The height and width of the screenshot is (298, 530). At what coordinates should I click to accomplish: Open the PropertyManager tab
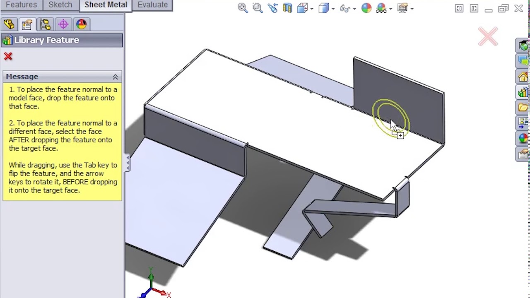tap(27, 24)
